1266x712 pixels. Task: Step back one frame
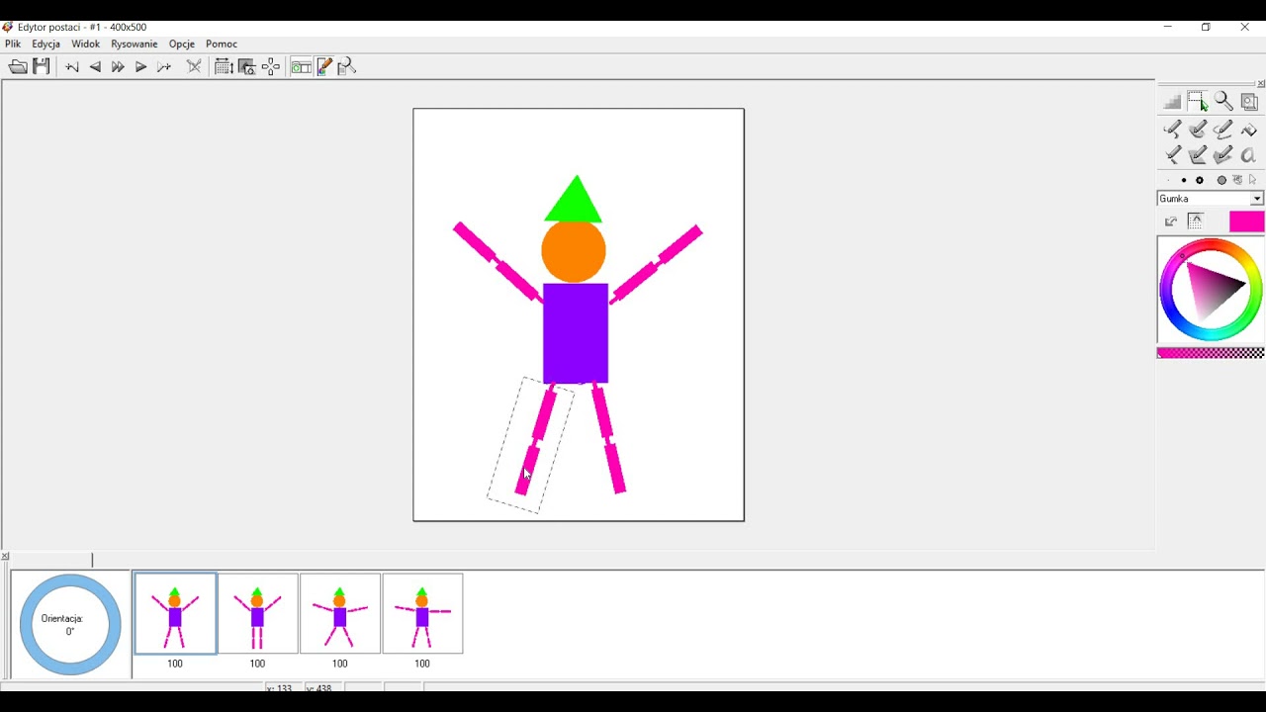click(95, 67)
